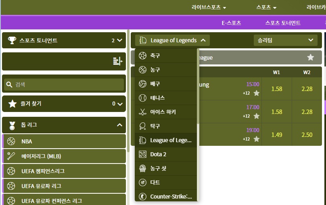Image resolution: width=326 pixels, height=205 pixels.
Task: Choose 농구 basketball icon in dropdown
Action: (142, 70)
